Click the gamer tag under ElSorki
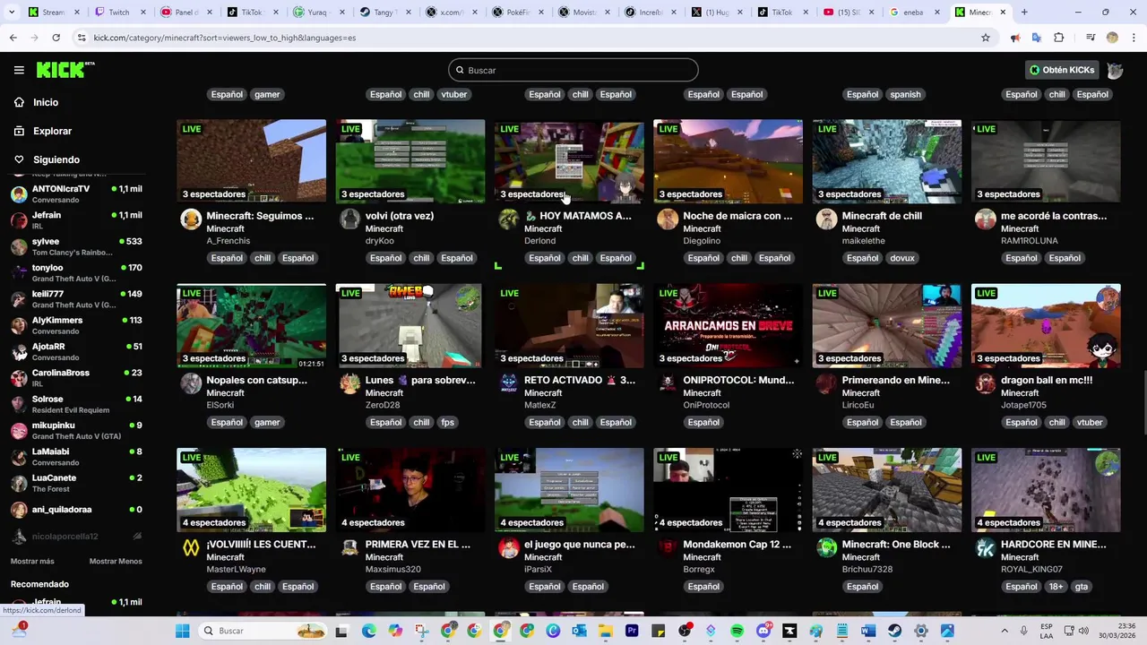This screenshot has width=1147, height=645. (x=267, y=422)
